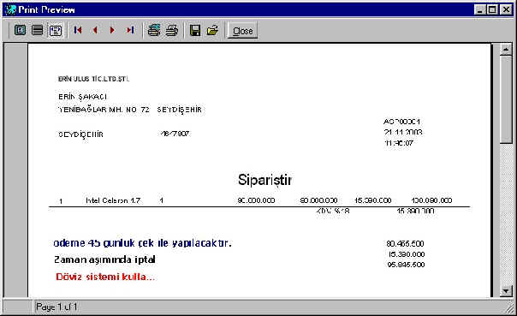Print the report with the printer icon
The width and height of the screenshot is (517, 316).
click(172, 30)
